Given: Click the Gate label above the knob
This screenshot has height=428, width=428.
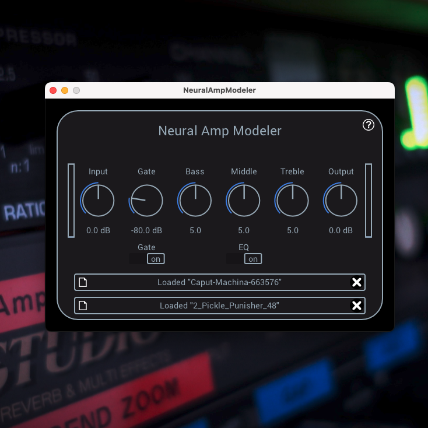Looking at the screenshot, I should pyautogui.click(x=146, y=171).
